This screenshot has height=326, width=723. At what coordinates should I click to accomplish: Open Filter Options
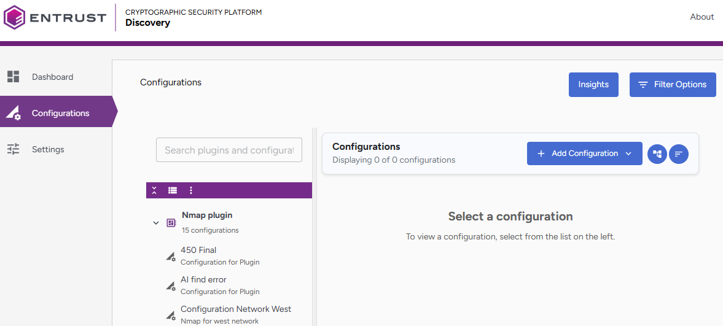pyautogui.click(x=672, y=85)
